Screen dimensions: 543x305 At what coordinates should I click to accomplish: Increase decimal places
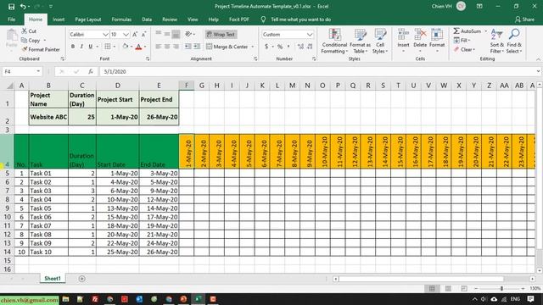coord(300,47)
